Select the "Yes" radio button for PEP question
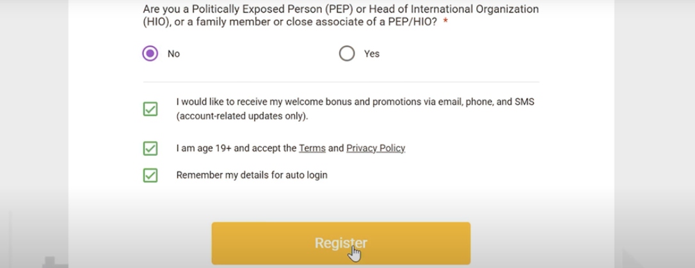695x268 pixels. click(x=347, y=54)
